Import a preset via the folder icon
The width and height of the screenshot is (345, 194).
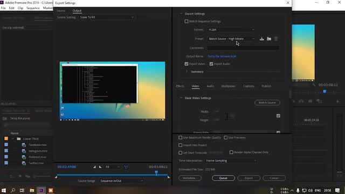coord(269,39)
